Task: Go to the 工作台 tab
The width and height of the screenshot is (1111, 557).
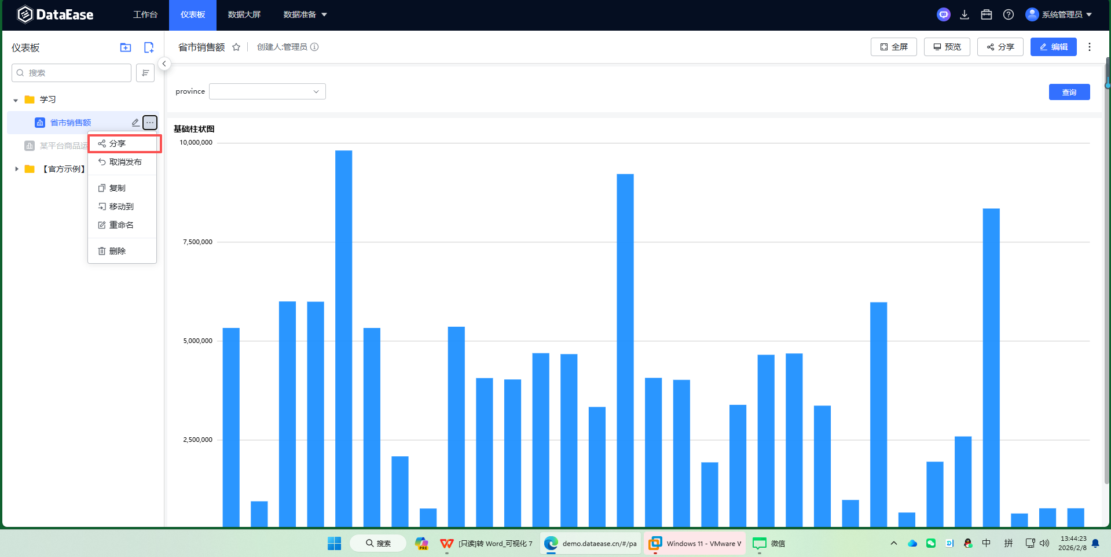Action: coord(145,14)
